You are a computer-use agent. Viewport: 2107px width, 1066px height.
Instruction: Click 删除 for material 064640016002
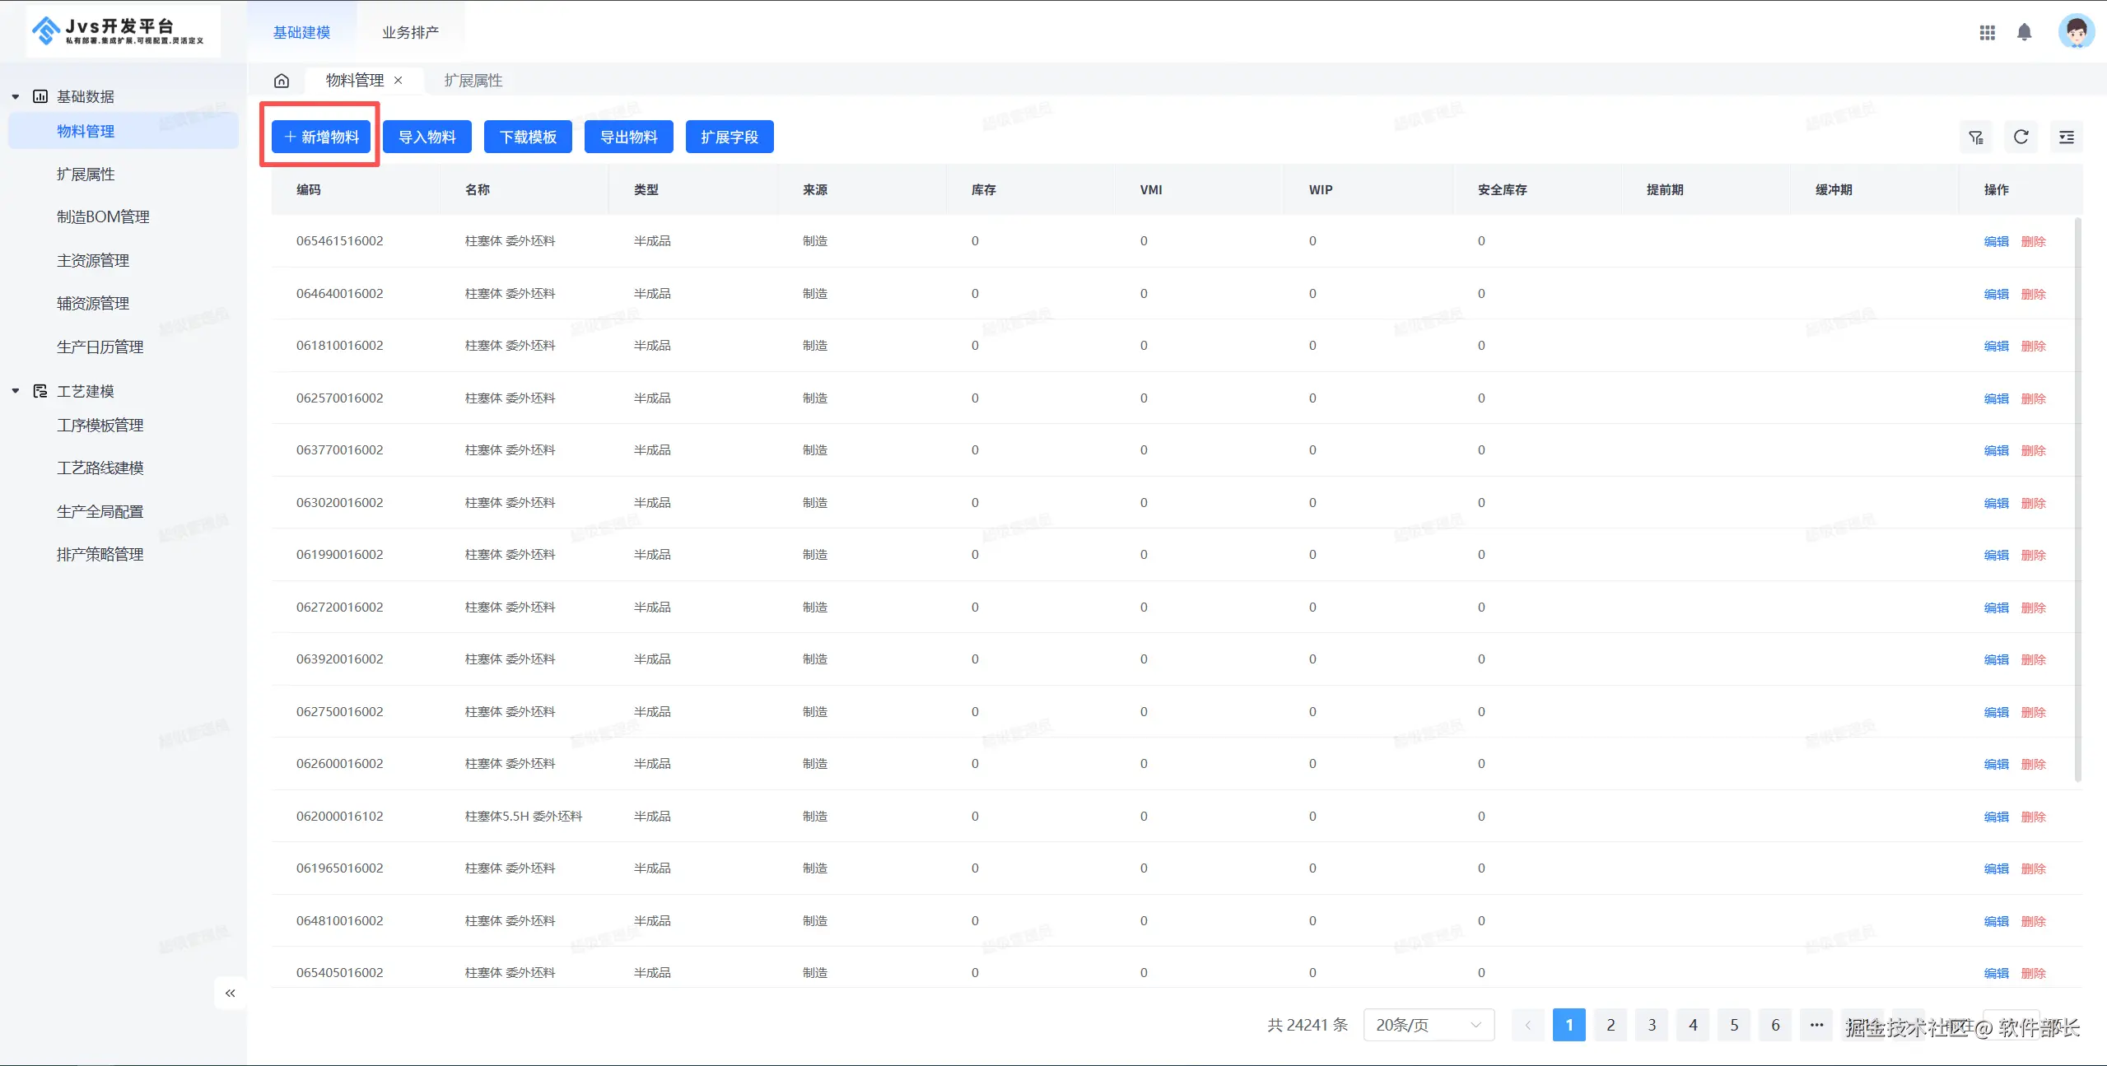click(2033, 294)
